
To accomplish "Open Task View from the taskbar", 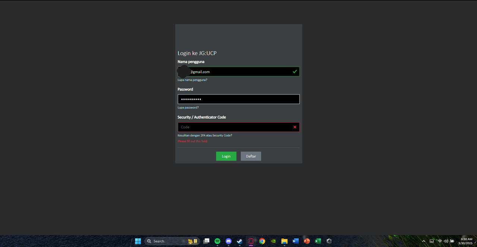I will click(x=206, y=241).
